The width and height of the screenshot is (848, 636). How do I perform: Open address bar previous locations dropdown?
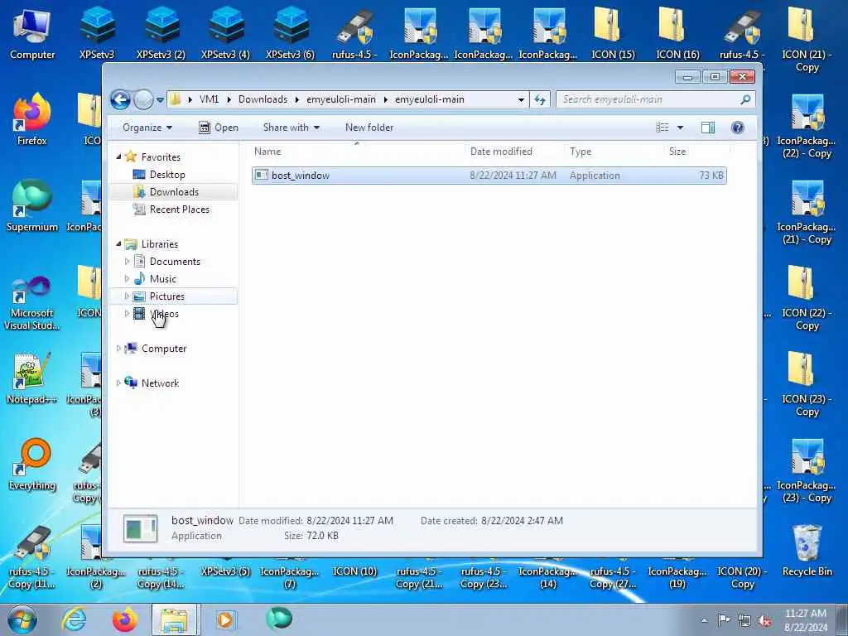(521, 99)
